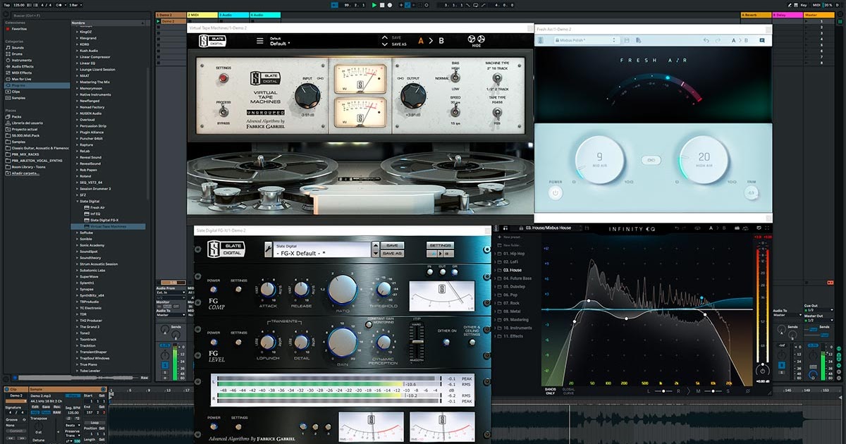The height and width of the screenshot is (444, 846).
Task: Switch to the Sample tab in clip view
Action: pyautogui.click(x=35, y=389)
